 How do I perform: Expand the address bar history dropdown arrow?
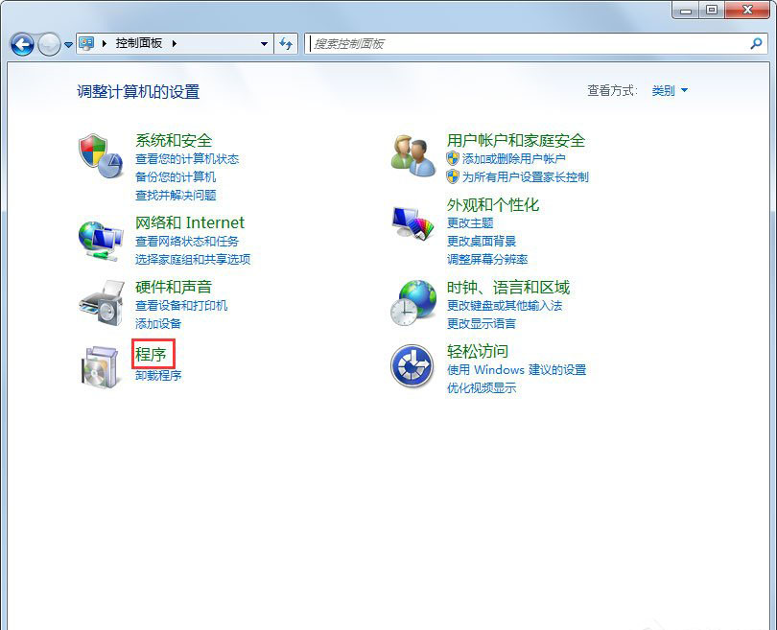[265, 44]
